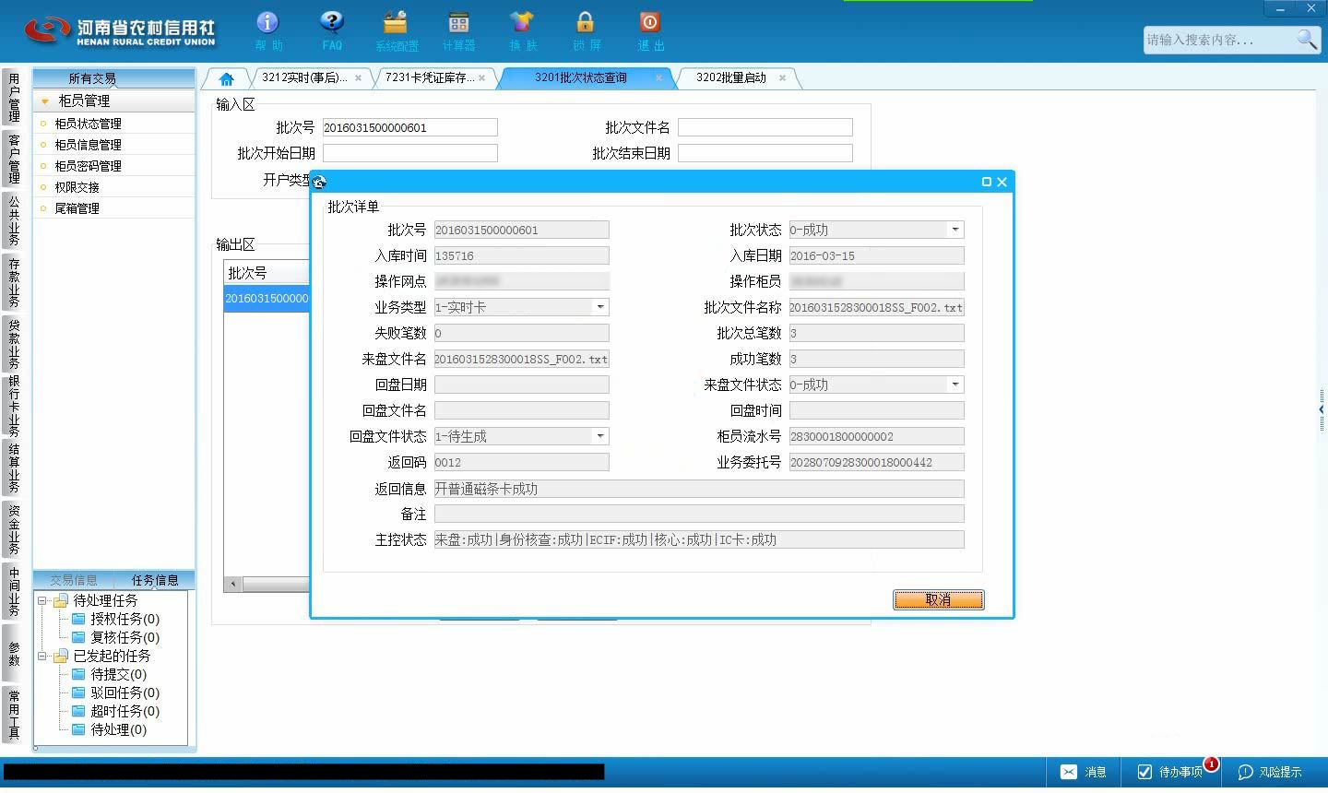Close the 7231卡凭证库存 tab
1328x793 pixels.
click(x=481, y=78)
